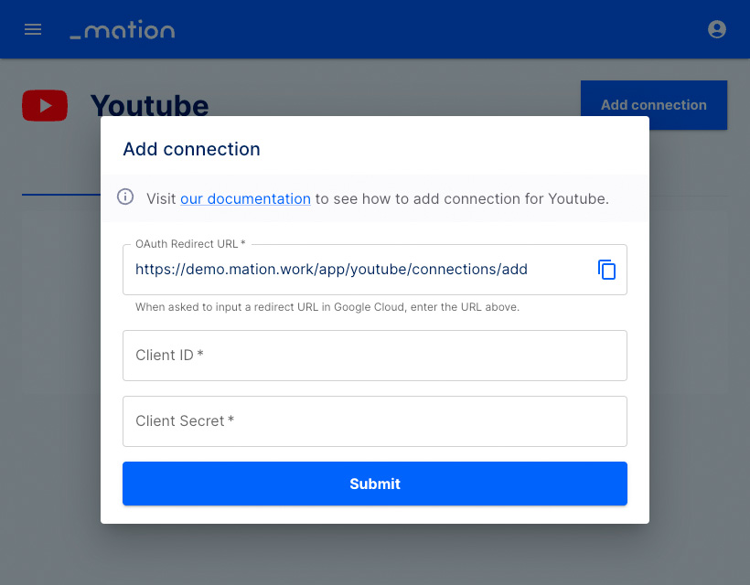Open the our documentation link
The height and width of the screenshot is (585, 750).
245,199
